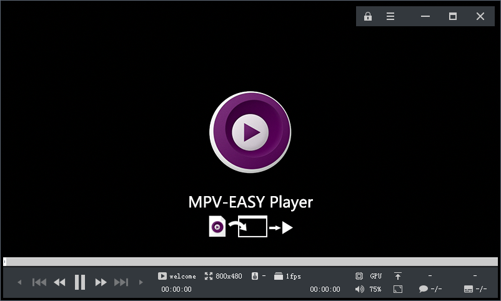Click the seek bar to jump position
501x301 pixels.
click(250, 262)
